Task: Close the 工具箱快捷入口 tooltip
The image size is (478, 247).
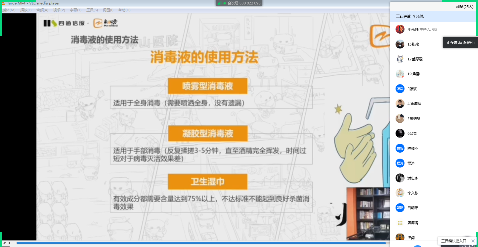Action: [473, 241]
